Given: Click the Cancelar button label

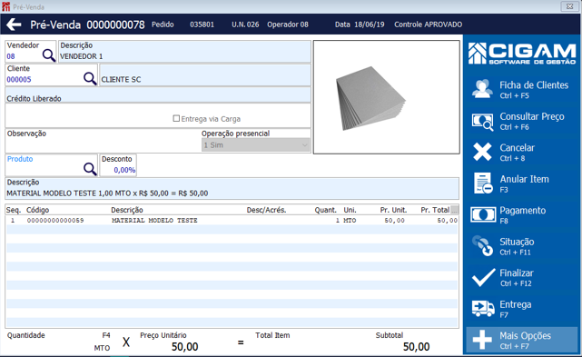Looking at the screenshot, I should 517,148.
